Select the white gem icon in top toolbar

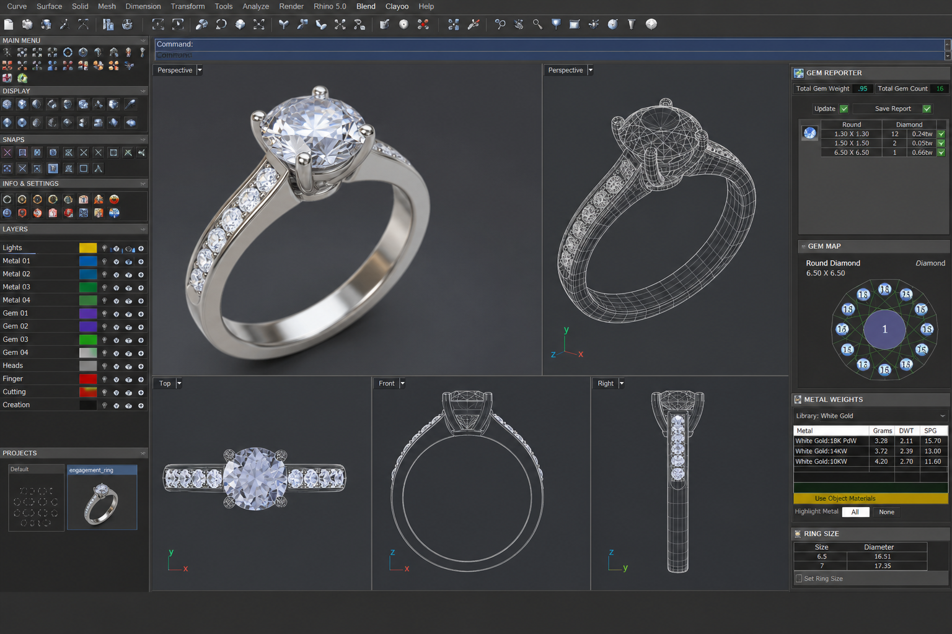click(x=651, y=24)
